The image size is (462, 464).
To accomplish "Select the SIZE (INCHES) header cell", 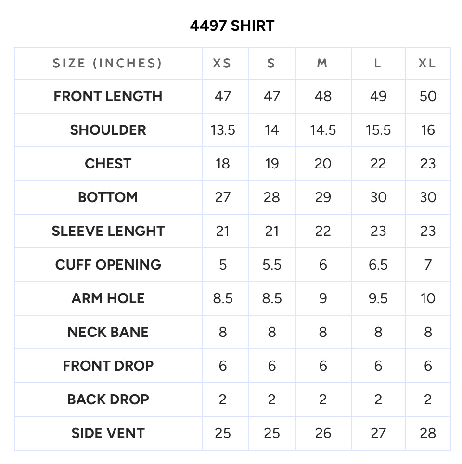I will (108, 64).
